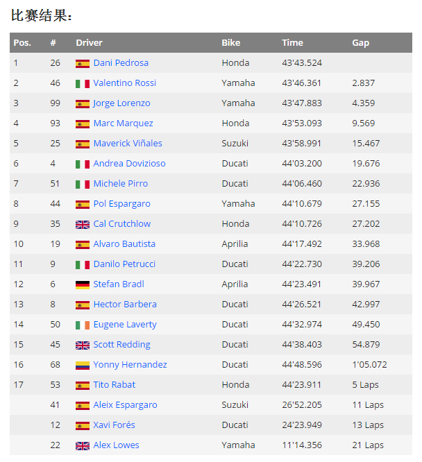The image size is (422, 462).
Task: Visit Michele Pirro's driver page
Action: coord(120,184)
